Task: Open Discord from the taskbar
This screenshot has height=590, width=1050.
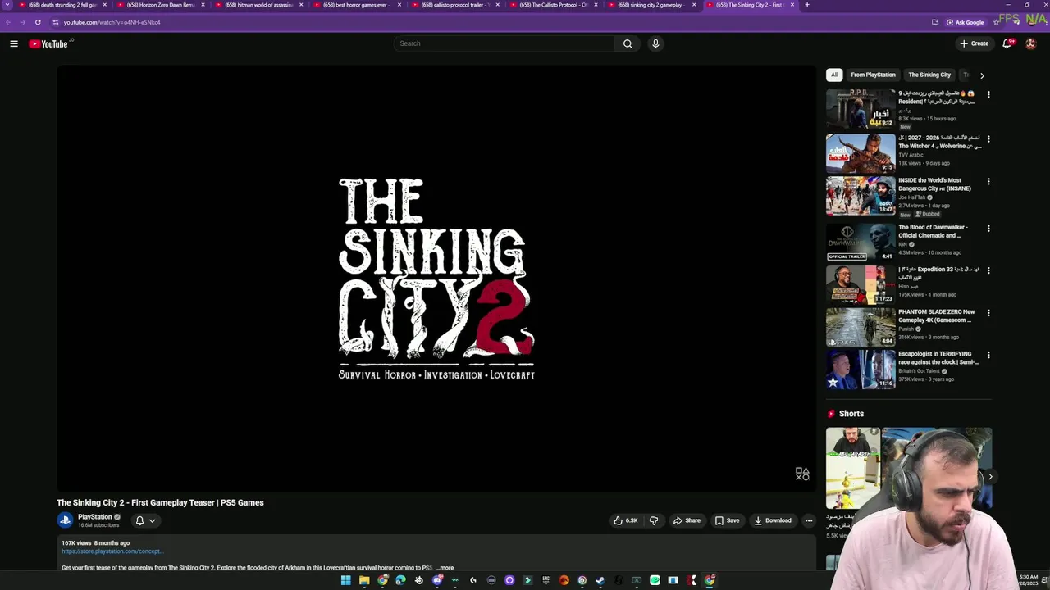Action: click(437, 580)
